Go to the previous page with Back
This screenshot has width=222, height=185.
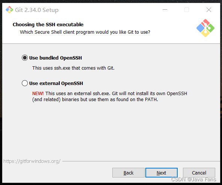click(128, 173)
